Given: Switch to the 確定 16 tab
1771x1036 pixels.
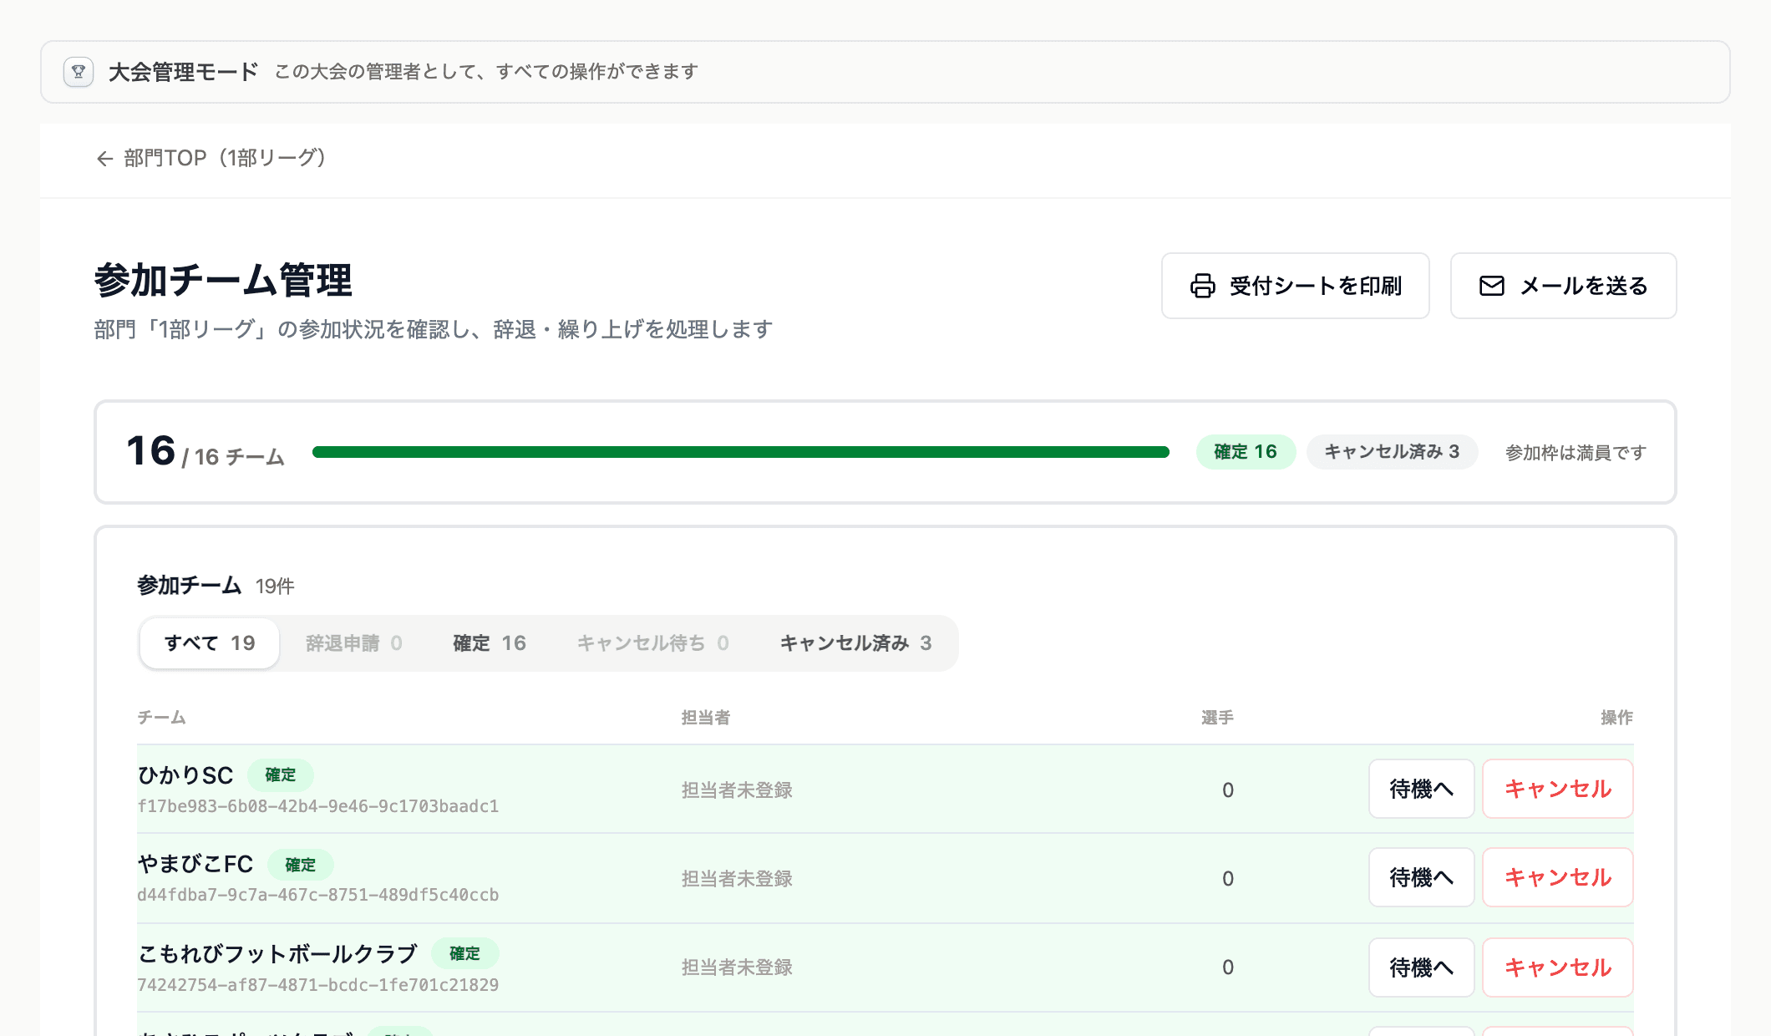Looking at the screenshot, I should 490,643.
